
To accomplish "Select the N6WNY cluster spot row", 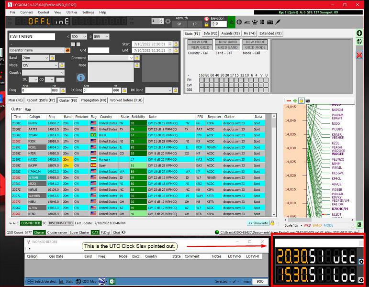I will pyautogui.click(x=138, y=123).
